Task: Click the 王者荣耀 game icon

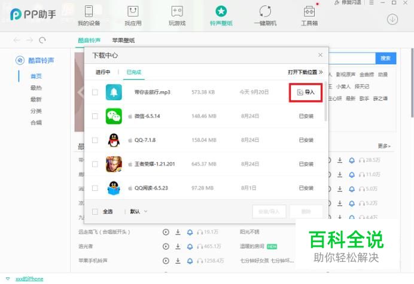Action: pyautogui.click(x=114, y=164)
